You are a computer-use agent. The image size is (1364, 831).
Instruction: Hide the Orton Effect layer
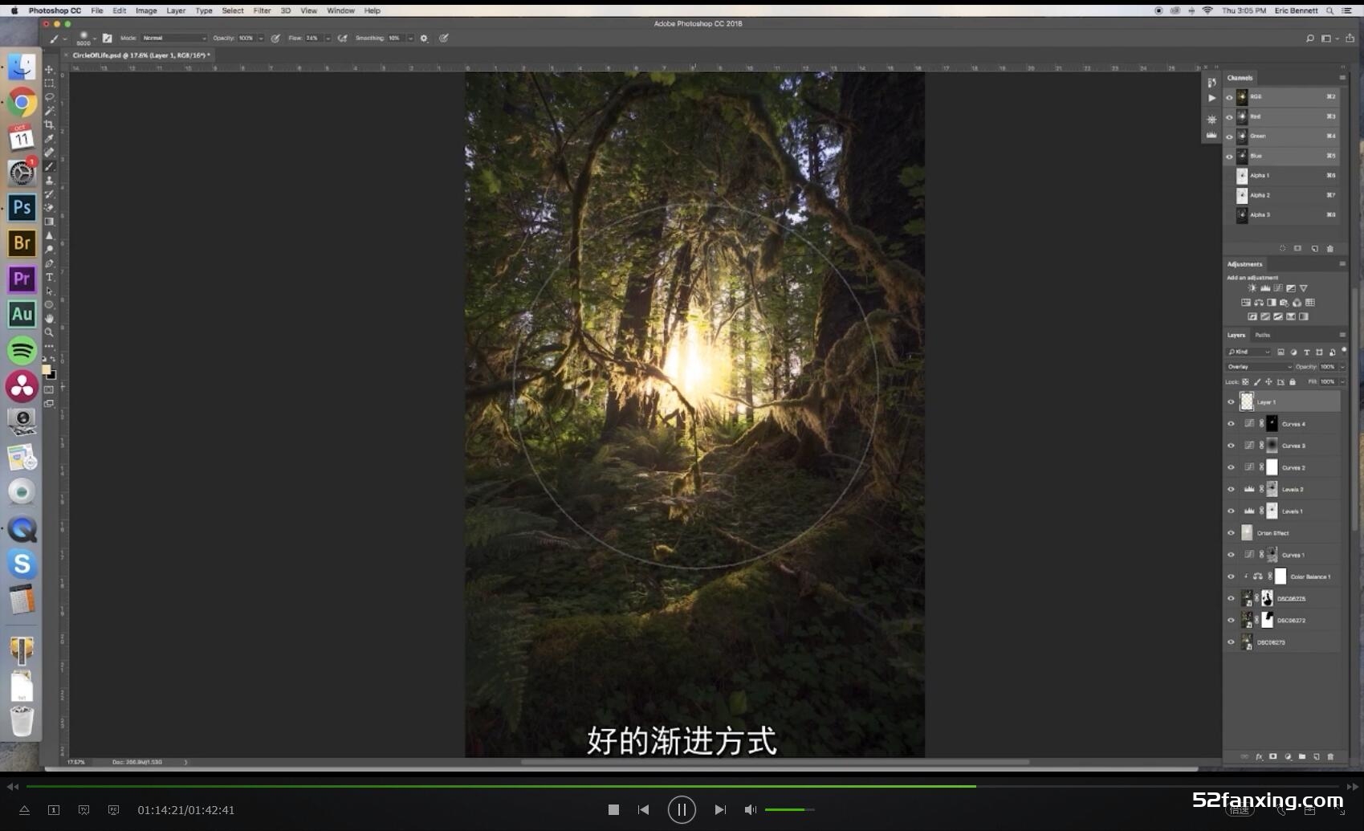[x=1231, y=533]
